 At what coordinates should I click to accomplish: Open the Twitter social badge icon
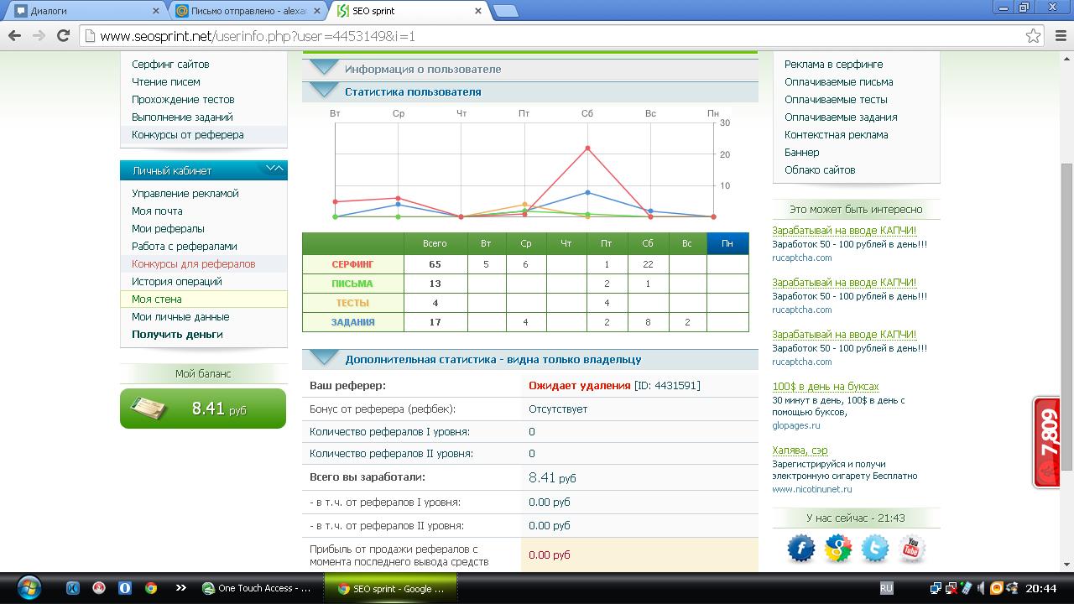coord(874,549)
